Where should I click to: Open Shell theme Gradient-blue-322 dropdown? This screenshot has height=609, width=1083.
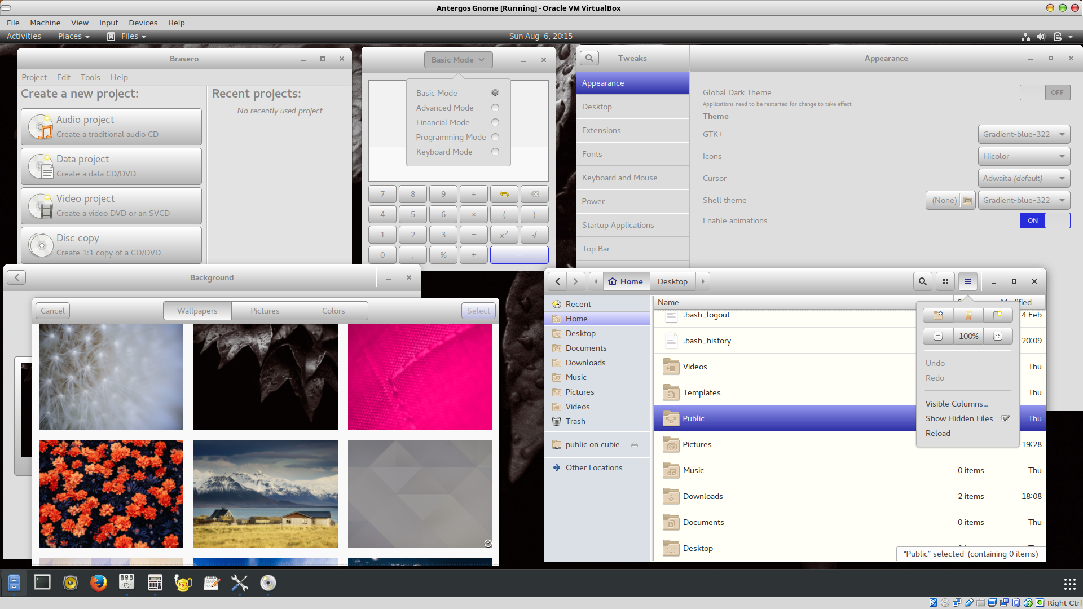pyautogui.click(x=1024, y=200)
